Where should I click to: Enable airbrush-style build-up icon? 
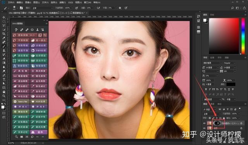point(98,8)
